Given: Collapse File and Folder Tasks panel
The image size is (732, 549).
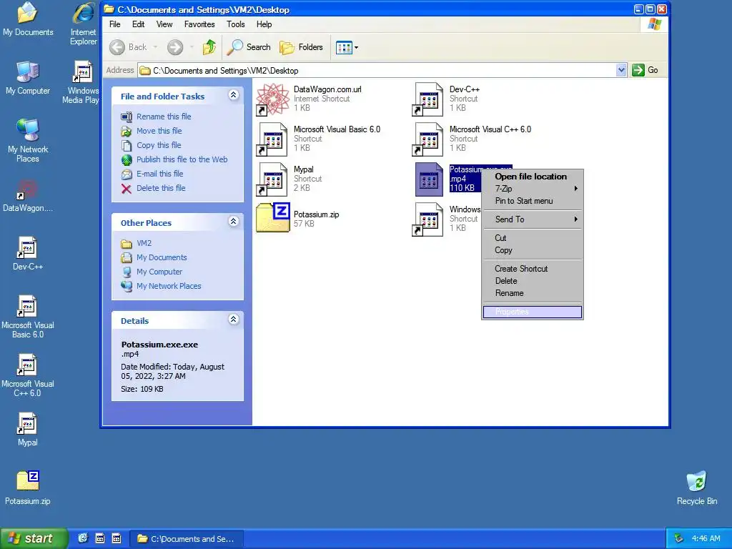Looking at the screenshot, I should pos(234,95).
